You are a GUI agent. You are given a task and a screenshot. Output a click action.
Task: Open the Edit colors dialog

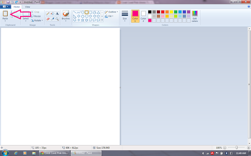click(x=195, y=16)
